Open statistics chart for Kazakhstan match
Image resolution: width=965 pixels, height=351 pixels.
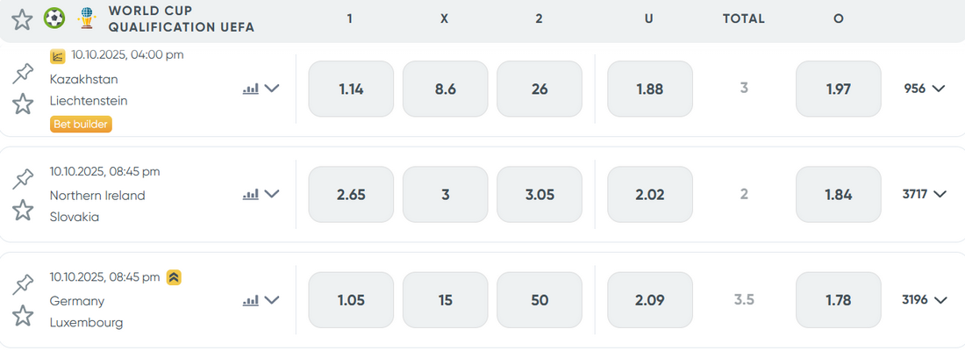(251, 89)
